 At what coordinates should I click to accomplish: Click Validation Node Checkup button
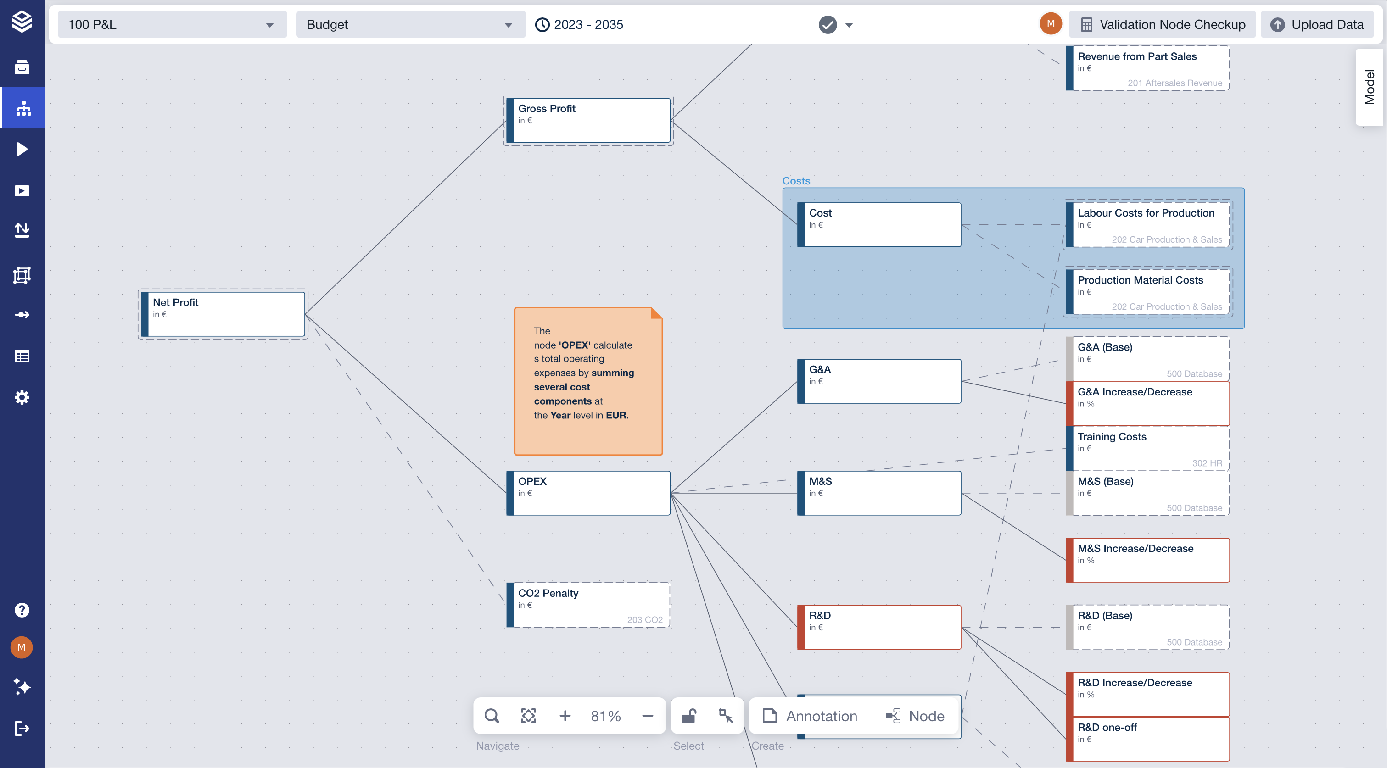1162,25
